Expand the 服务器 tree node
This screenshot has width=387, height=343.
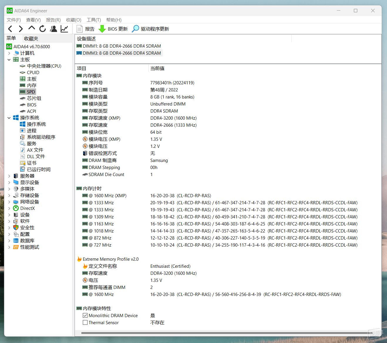tap(9, 176)
